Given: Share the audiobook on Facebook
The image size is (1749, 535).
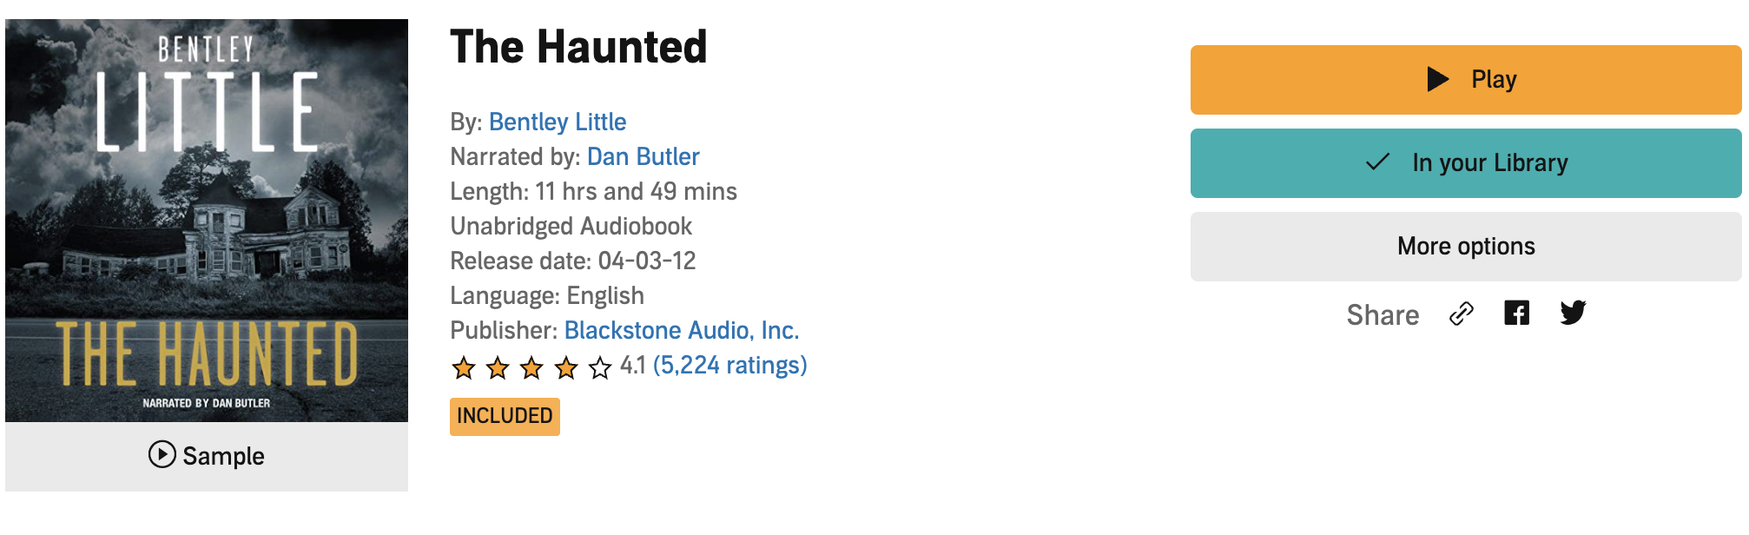Looking at the screenshot, I should tap(1516, 313).
